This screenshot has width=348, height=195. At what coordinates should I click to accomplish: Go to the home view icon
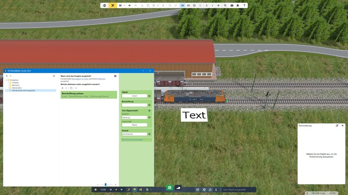tap(104, 5)
